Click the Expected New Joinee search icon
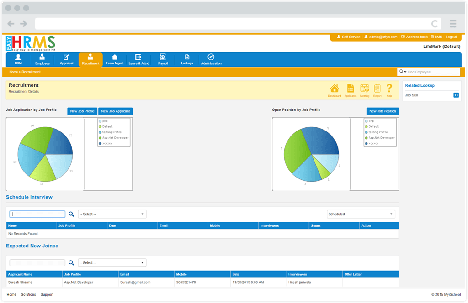468x303 pixels. [71, 263]
